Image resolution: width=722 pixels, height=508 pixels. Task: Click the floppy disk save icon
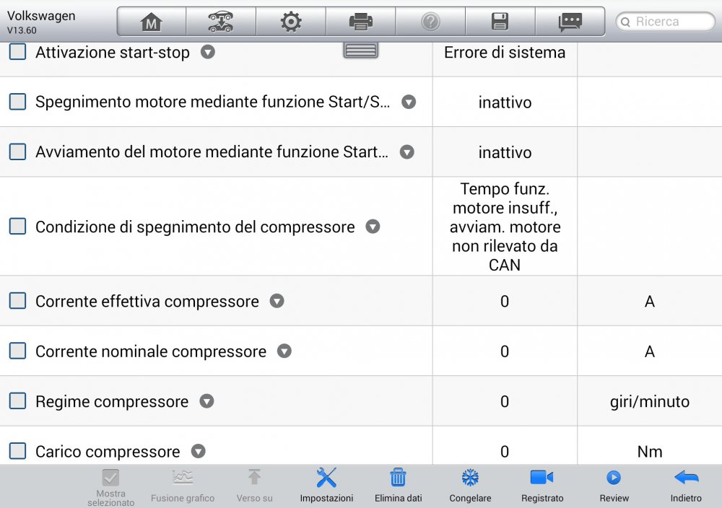[x=500, y=22]
